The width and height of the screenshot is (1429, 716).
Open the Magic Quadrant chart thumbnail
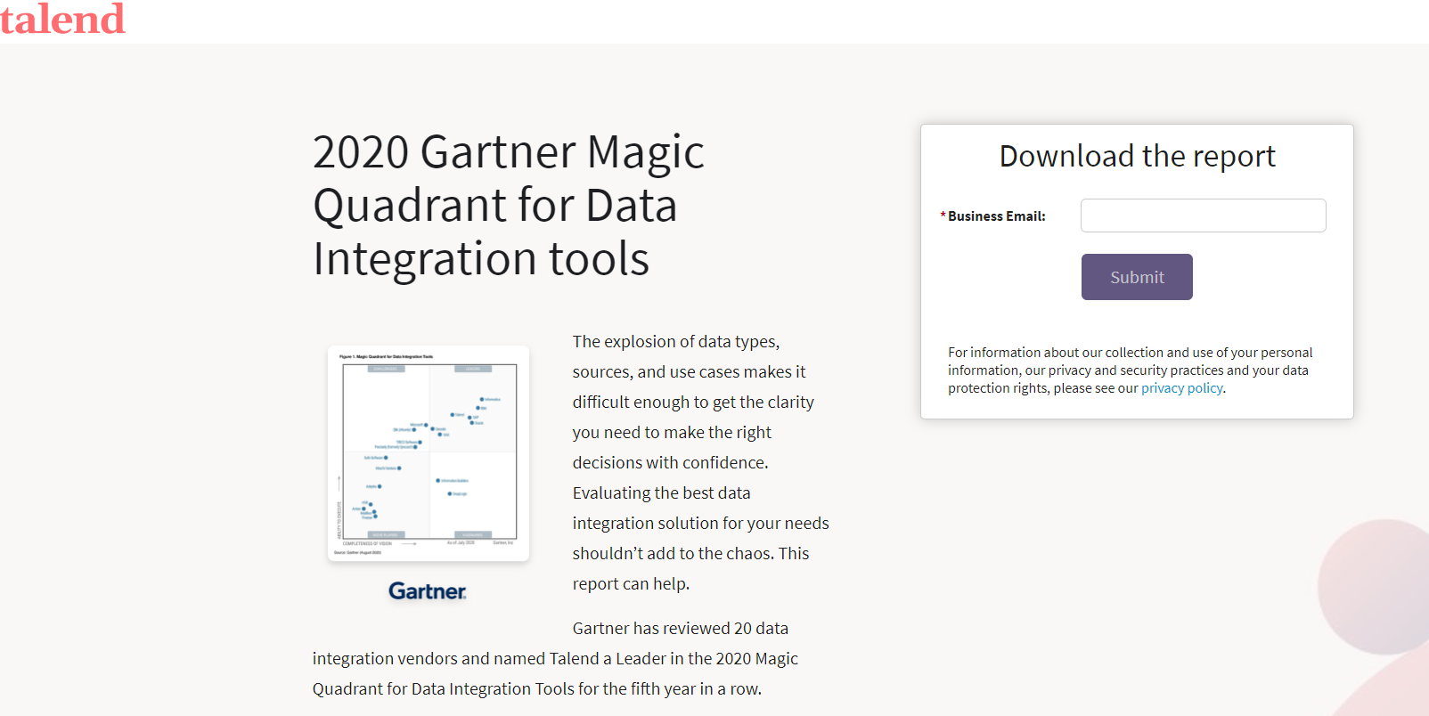tap(429, 453)
